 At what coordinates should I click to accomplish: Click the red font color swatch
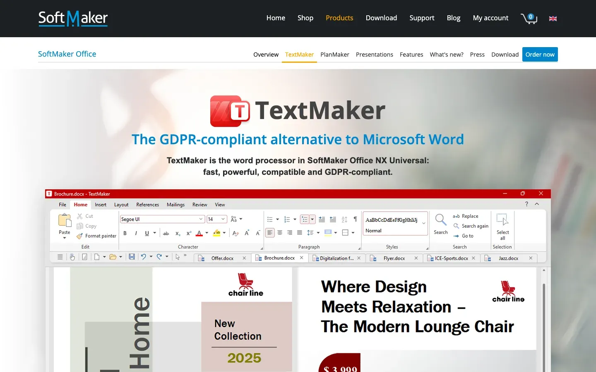[199, 233]
